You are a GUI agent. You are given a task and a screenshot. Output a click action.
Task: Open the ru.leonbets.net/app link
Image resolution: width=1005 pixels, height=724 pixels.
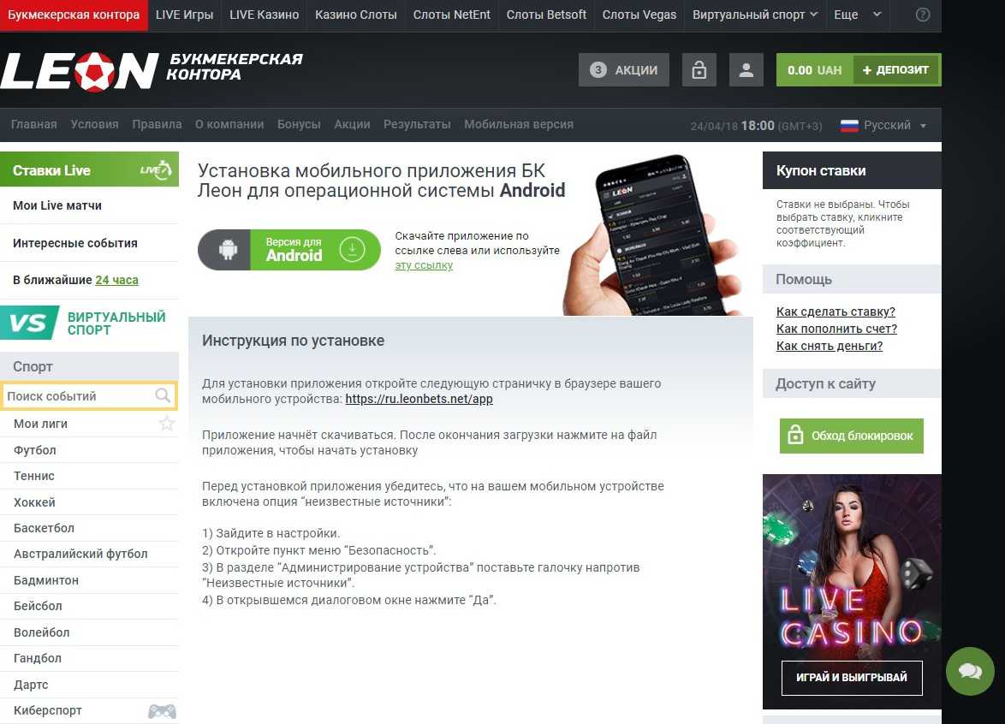[419, 399]
